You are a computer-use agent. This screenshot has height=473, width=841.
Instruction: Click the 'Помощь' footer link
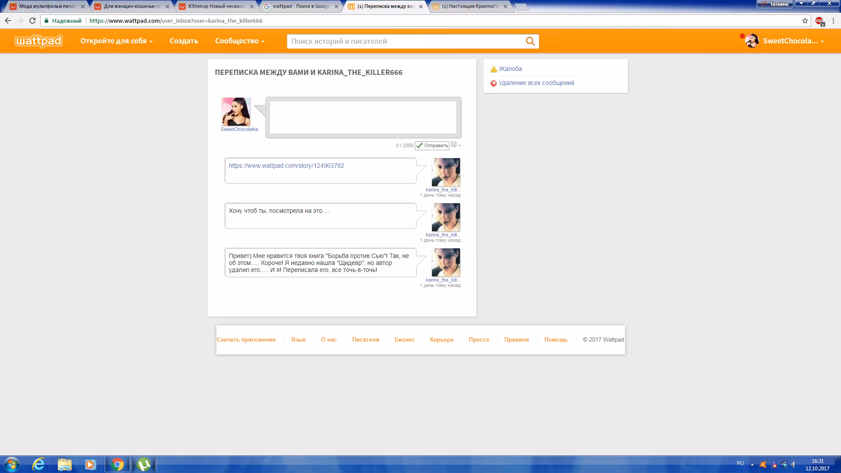(x=556, y=340)
